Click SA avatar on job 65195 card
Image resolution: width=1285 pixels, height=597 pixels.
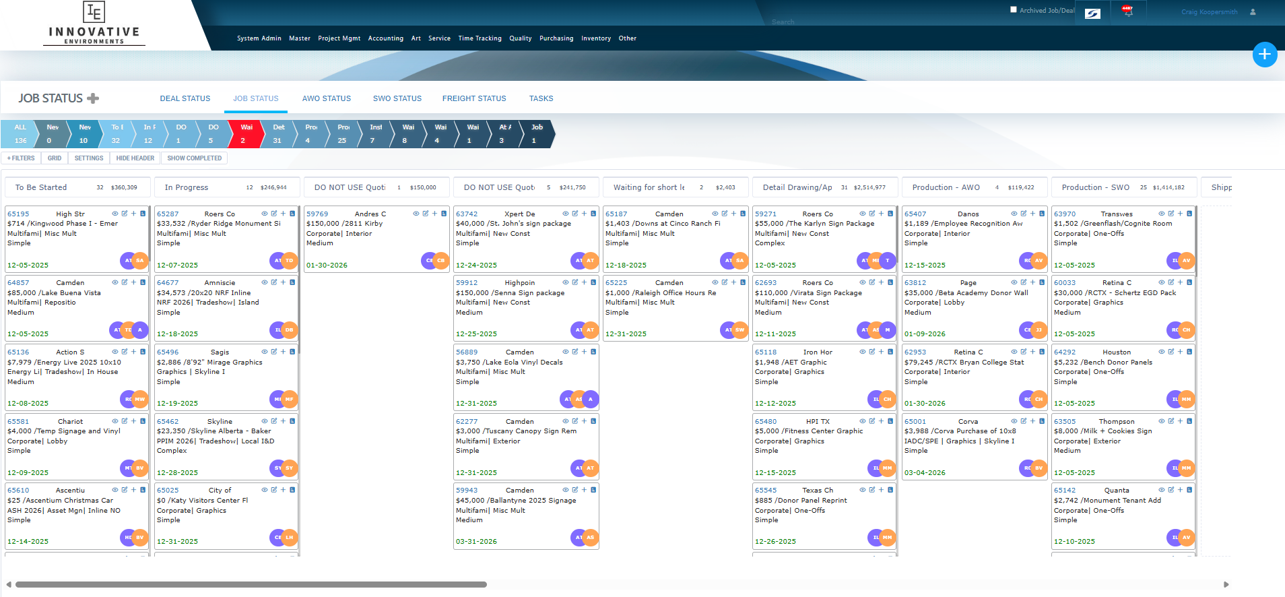point(140,260)
